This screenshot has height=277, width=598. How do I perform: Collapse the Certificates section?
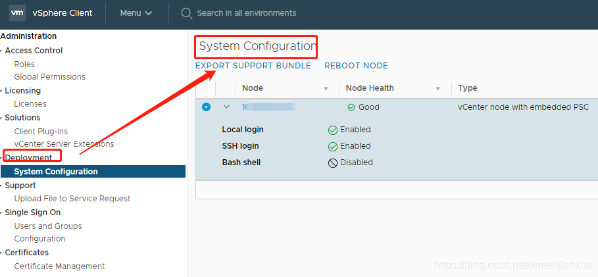coord(1,253)
